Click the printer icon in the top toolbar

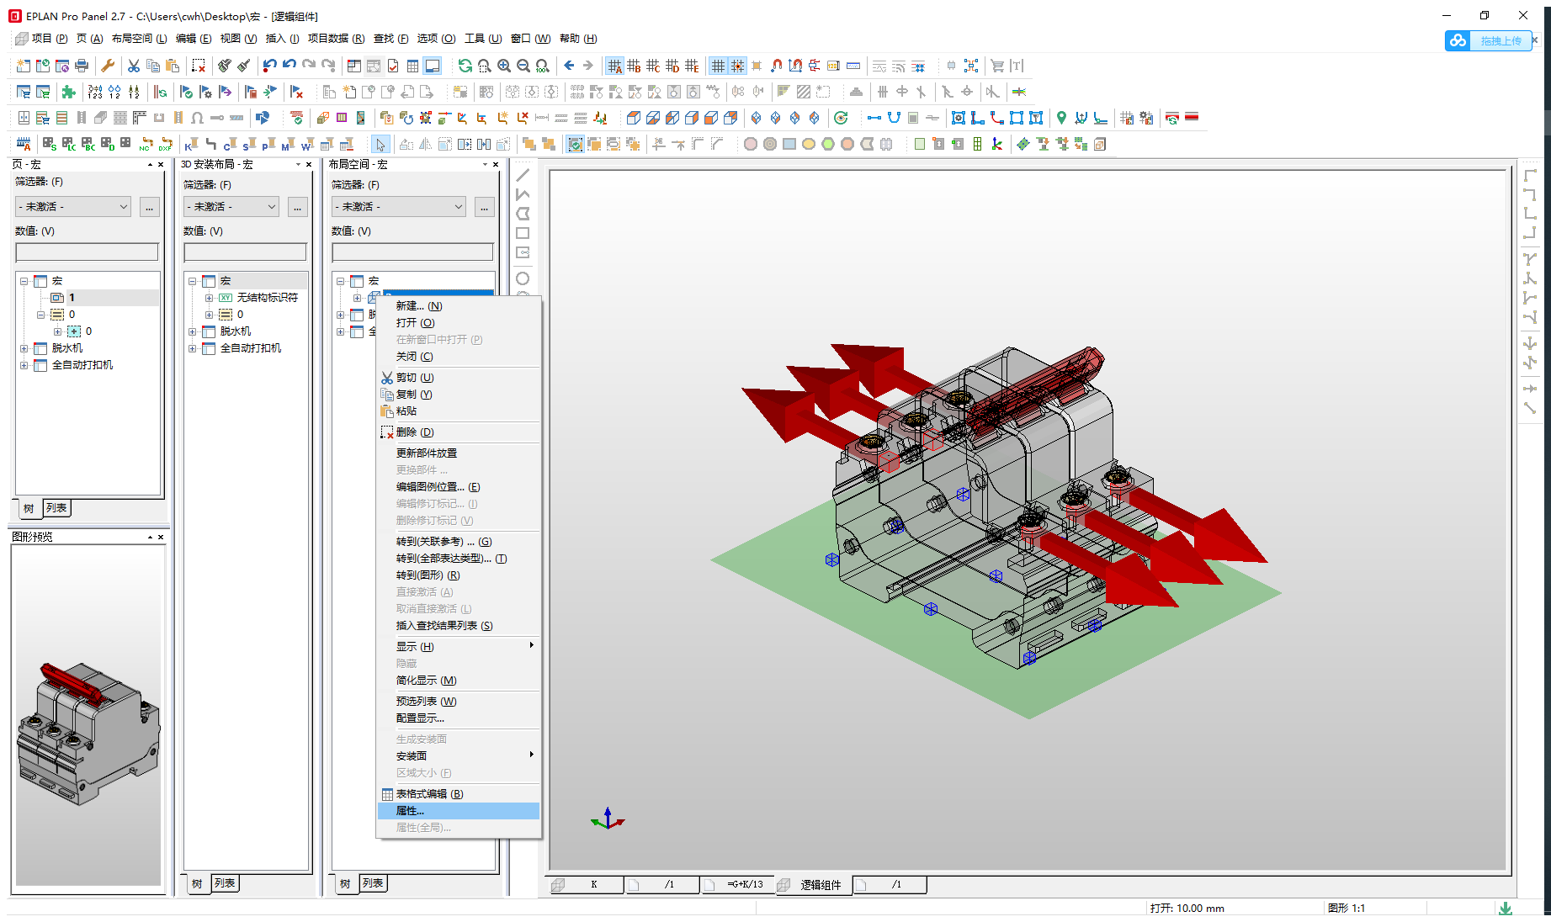[x=82, y=66]
